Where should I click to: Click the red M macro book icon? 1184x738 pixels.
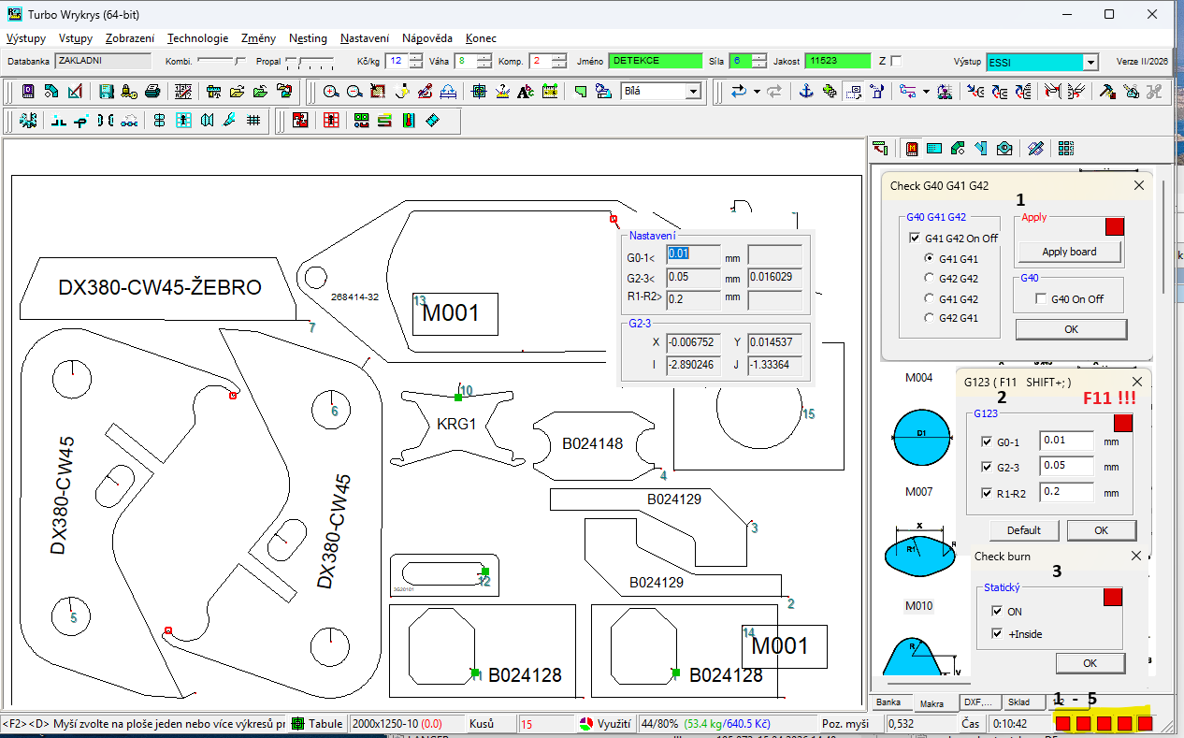(912, 148)
